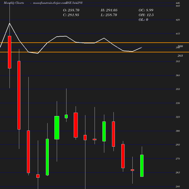
Task: Click the "OC: 8.99" reading
Action: (146, 10)
